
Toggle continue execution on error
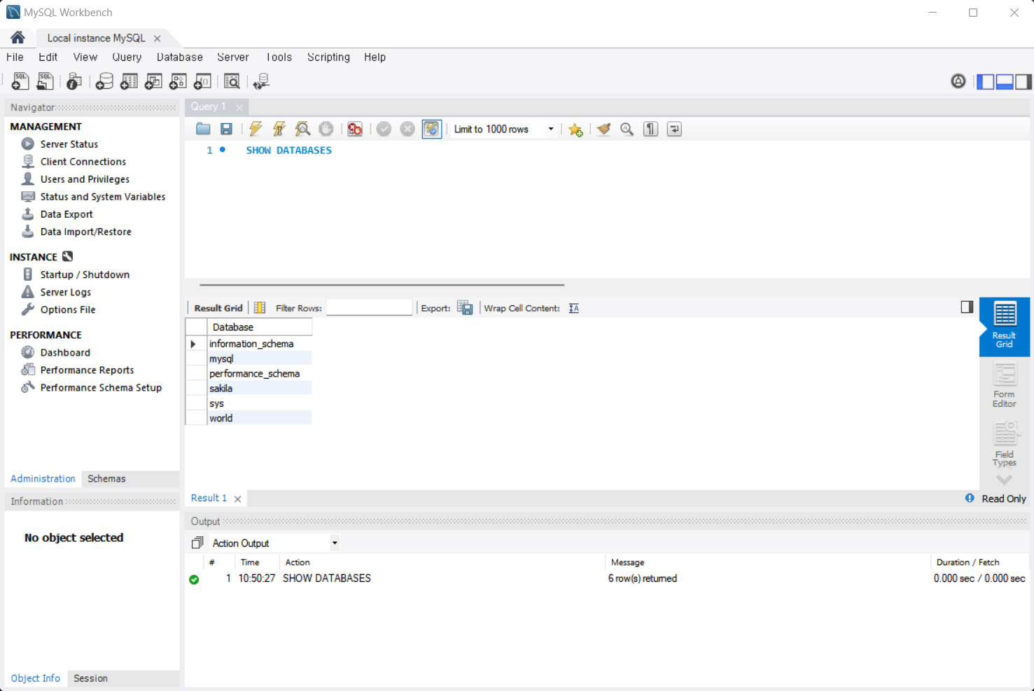pyautogui.click(x=355, y=129)
